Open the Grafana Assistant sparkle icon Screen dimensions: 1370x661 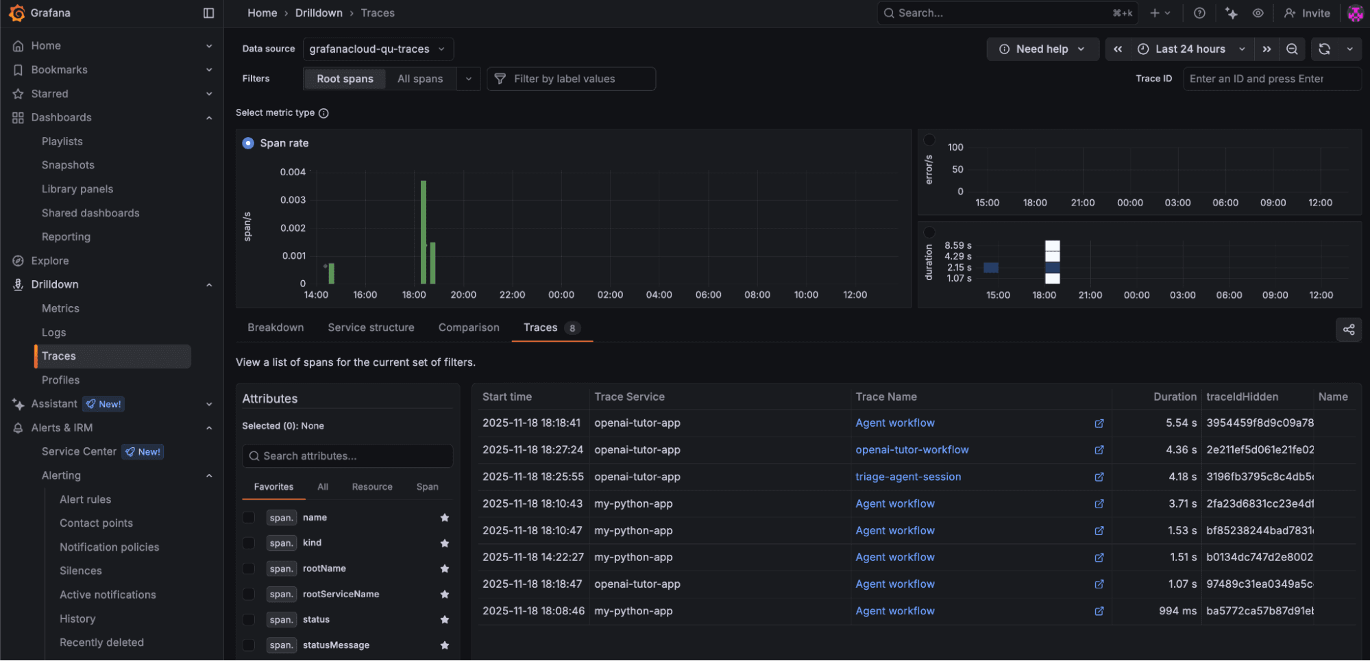coord(1231,13)
